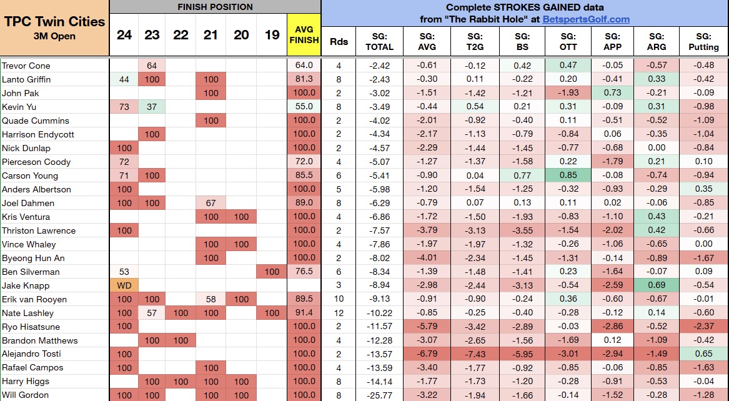Screen dimensions: 729x401
Task: Click the SG: APP column header
Action: [612, 41]
